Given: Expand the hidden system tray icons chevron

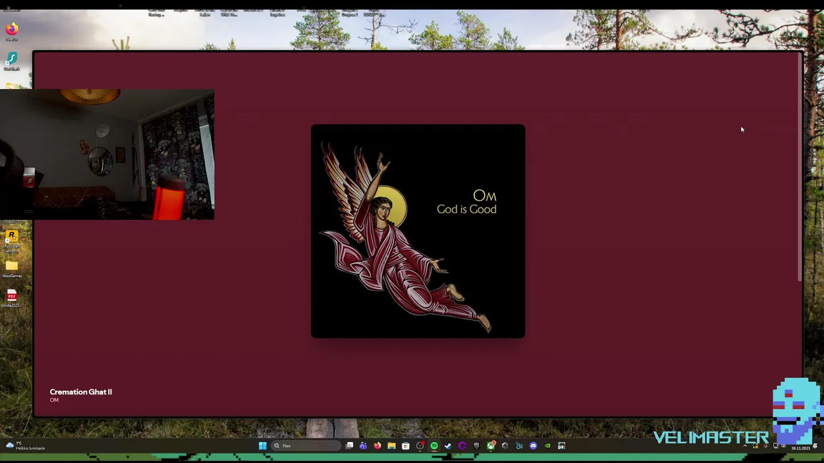Looking at the screenshot, I should (745, 446).
